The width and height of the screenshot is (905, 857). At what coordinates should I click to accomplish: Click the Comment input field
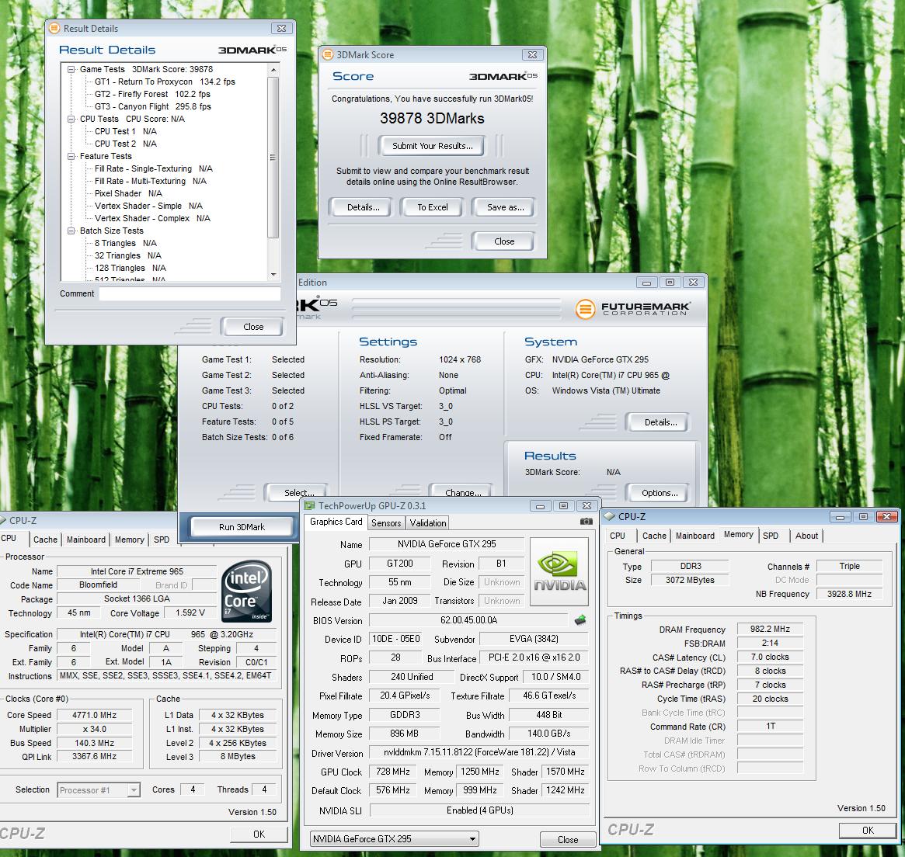190,293
